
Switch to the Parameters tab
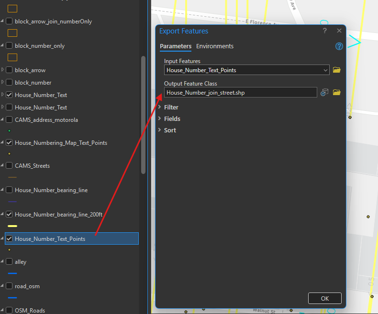[x=176, y=46]
